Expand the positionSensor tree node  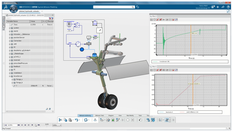pyautogui.click(x=10, y=38)
